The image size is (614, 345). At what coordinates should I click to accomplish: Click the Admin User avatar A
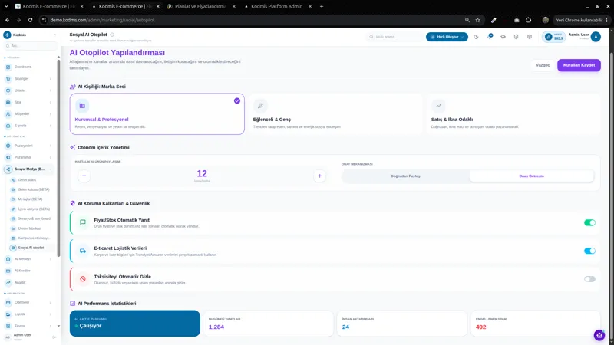click(x=596, y=37)
